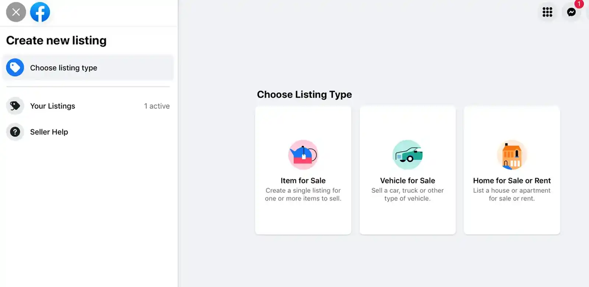Select Choose listing type in the sidebar
Screen dimensions: 589x287
click(x=63, y=68)
